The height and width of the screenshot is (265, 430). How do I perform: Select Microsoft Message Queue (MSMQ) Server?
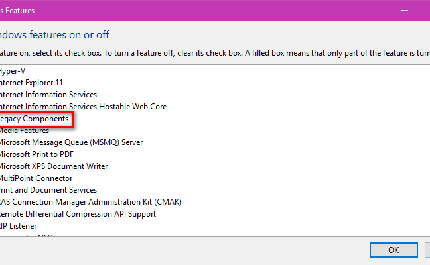[x=71, y=142]
